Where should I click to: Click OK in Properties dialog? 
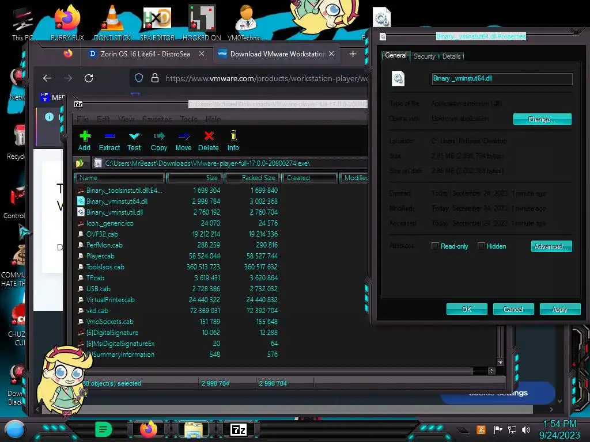tap(467, 309)
